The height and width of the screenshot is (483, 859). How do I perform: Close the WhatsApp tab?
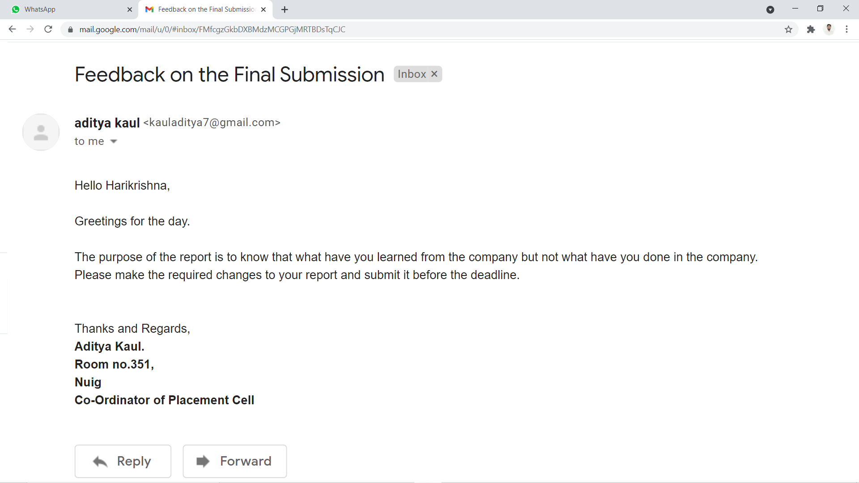(130, 9)
